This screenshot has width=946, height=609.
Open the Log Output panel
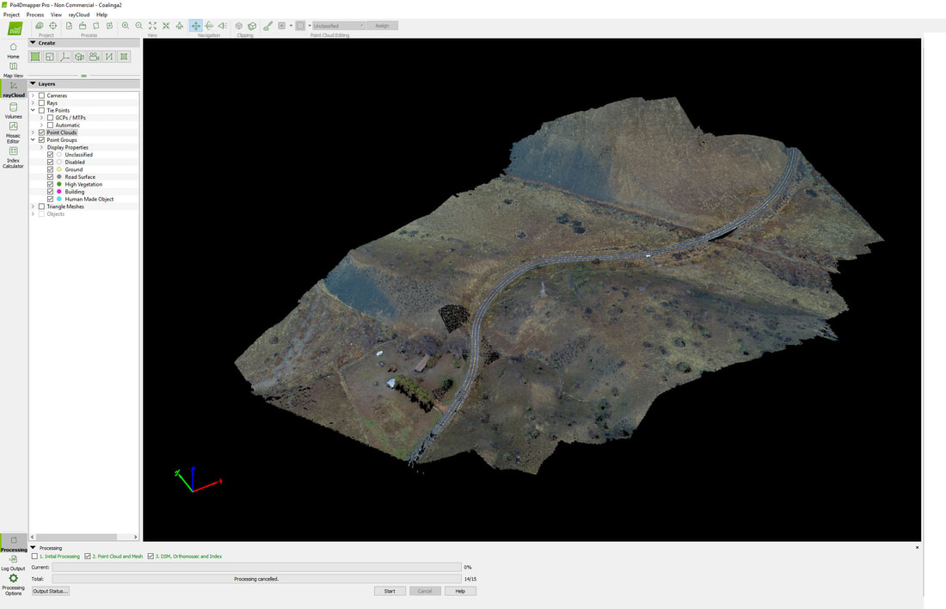(13, 559)
